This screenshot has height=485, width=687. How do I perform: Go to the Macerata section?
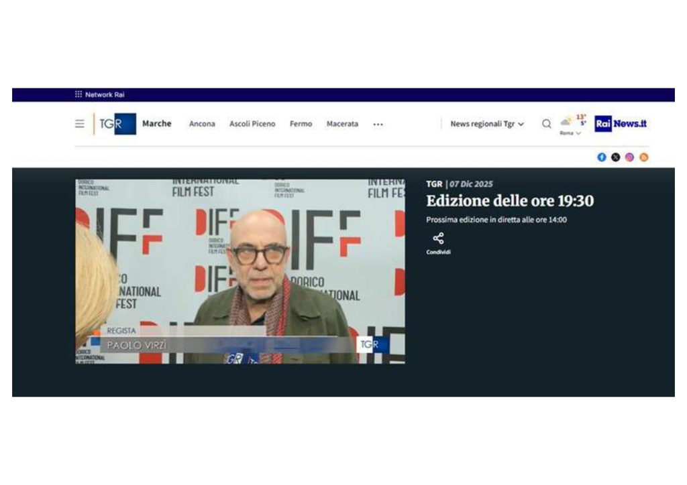pyautogui.click(x=342, y=124)
